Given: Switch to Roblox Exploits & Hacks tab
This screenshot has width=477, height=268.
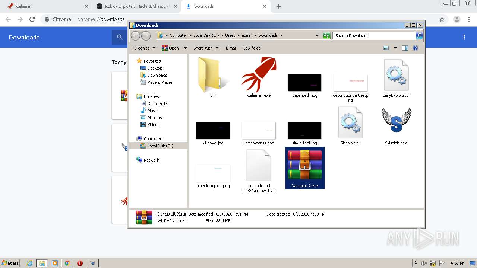Looking at the screenshot, I should tap(136, 6).
